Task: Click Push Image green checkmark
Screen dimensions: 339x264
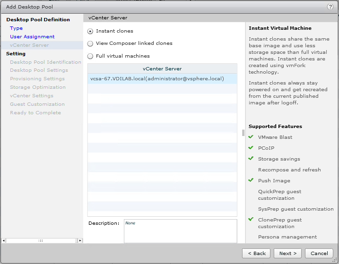Action: tap(251, 180)
